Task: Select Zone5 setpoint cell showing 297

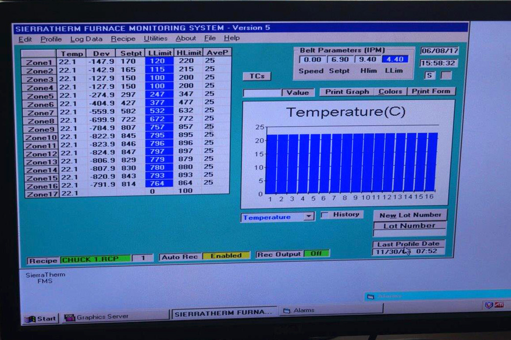Action: click(130, 94)
